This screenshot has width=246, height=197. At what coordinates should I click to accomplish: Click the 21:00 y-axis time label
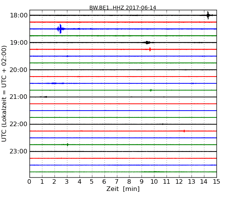pyautogui.click(x=19, y=97)
